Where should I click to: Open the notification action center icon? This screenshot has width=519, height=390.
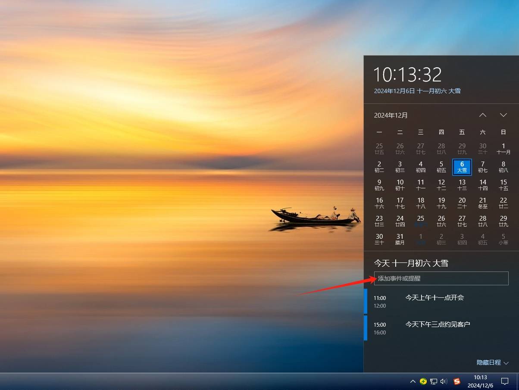[x=504, y=381]
